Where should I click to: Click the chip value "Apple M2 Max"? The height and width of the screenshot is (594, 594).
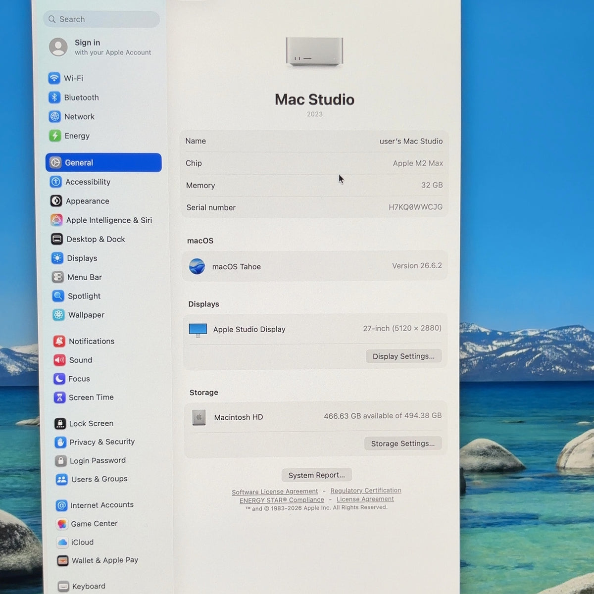click(x=418, y=163)
